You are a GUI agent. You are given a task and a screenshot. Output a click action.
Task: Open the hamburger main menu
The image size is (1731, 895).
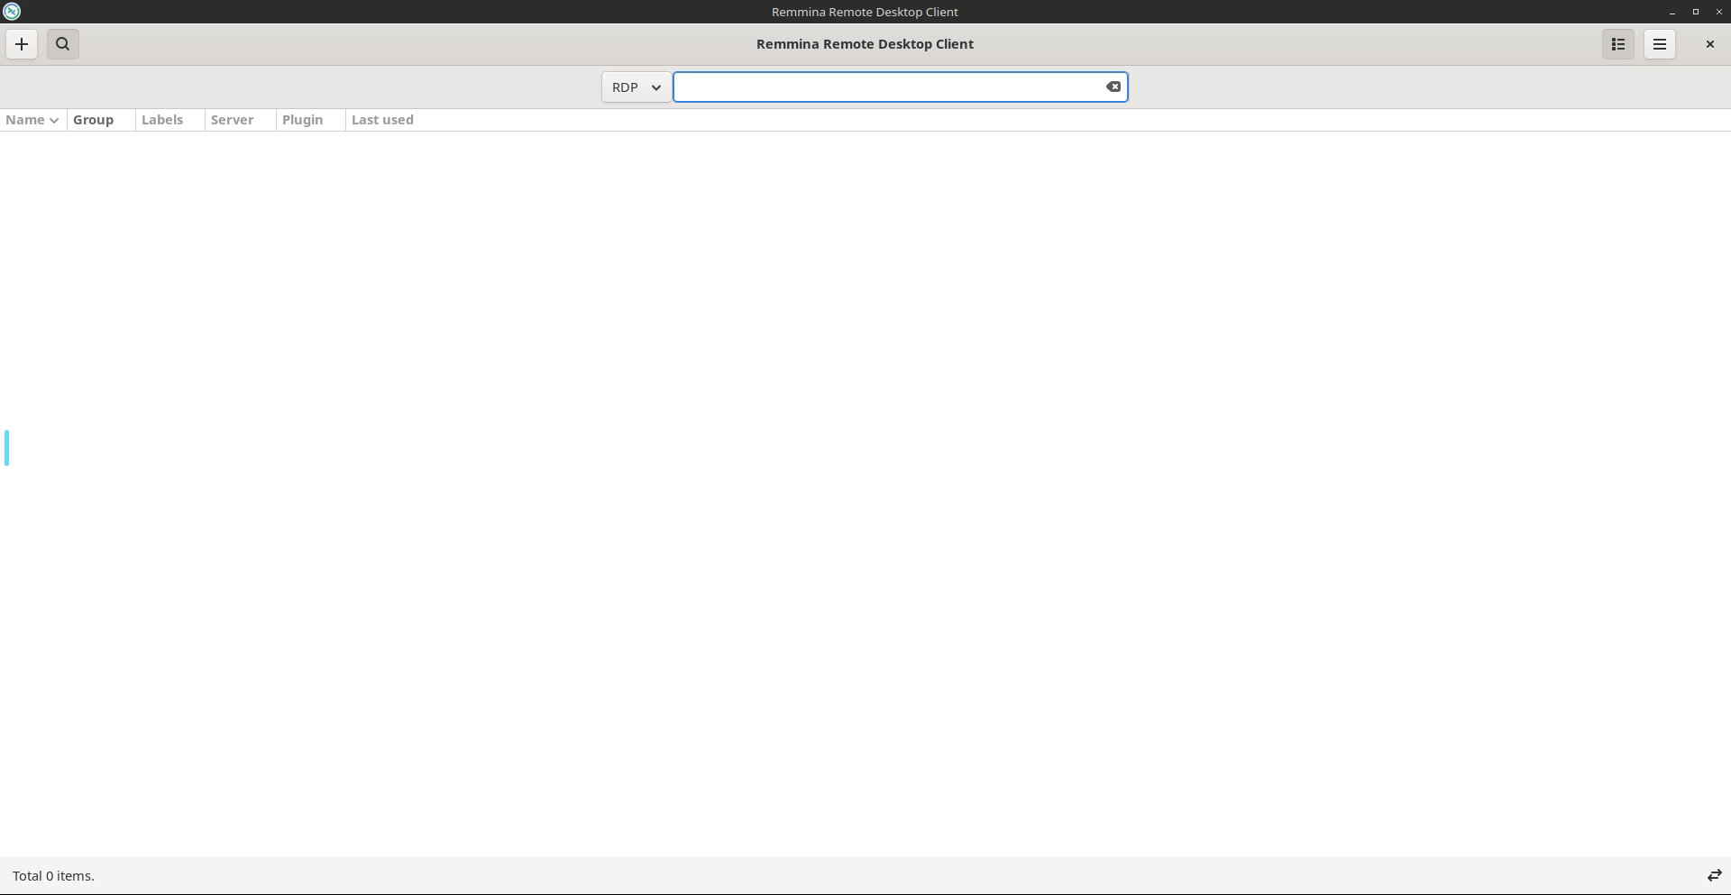[x=1660, y=44]
